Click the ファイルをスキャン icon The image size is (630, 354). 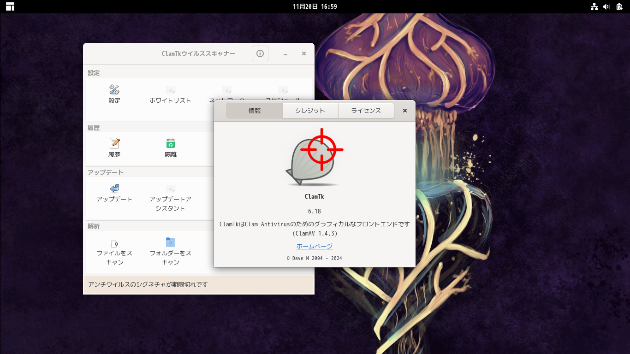114,243
